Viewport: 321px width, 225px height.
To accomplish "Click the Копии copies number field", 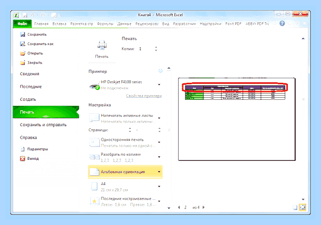I will (x=146, y=49).
